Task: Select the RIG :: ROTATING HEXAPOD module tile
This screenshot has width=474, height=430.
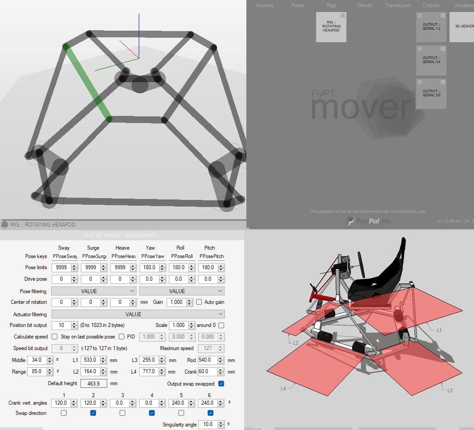Action: 331,27
